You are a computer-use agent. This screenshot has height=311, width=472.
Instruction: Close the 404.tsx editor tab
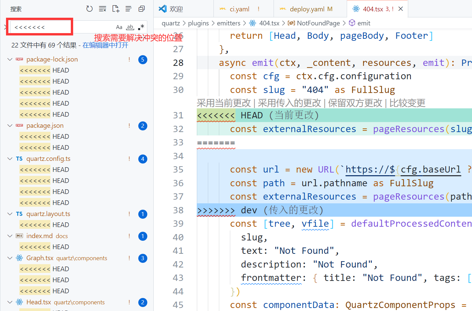coord(401,9)
